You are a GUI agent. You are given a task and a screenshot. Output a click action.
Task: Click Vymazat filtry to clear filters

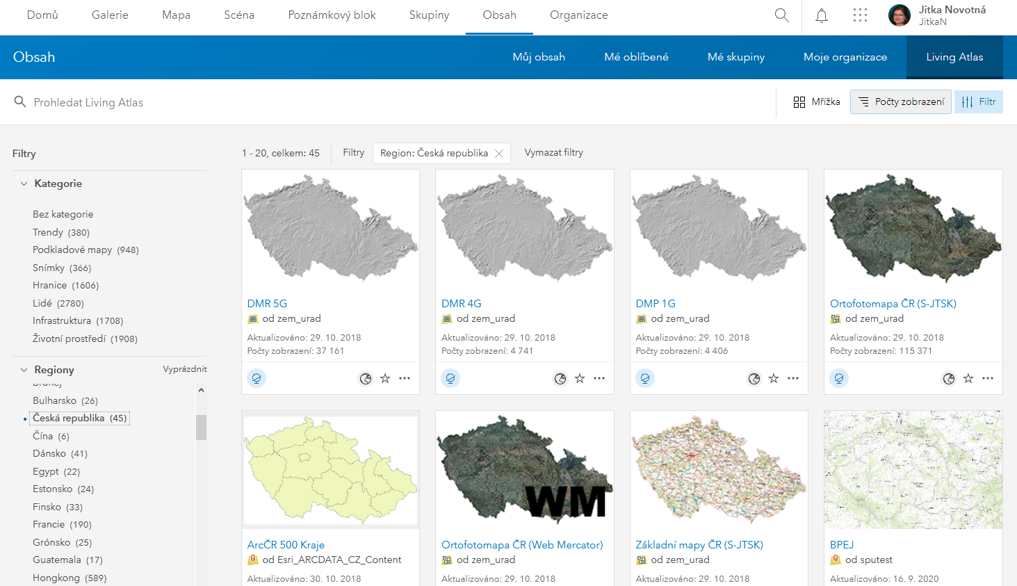coord(554,152)
